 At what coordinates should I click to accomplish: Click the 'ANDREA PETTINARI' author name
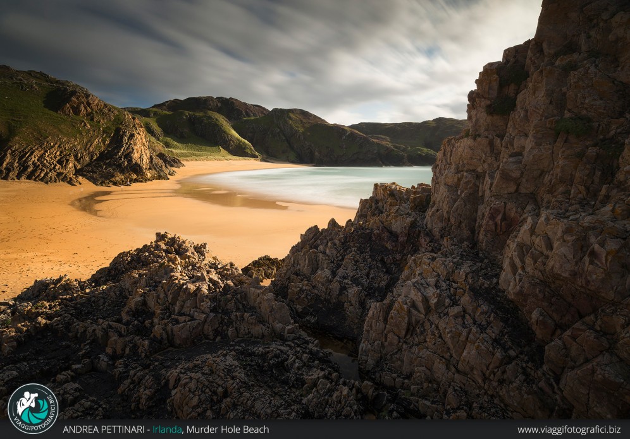pyautogui.click(x=103, y=430)
